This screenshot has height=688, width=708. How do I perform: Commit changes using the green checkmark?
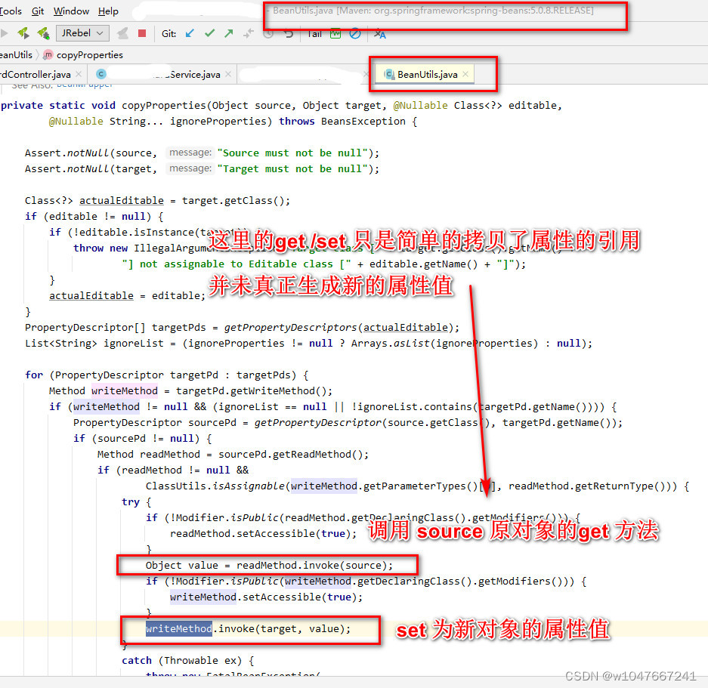[209, 33]
